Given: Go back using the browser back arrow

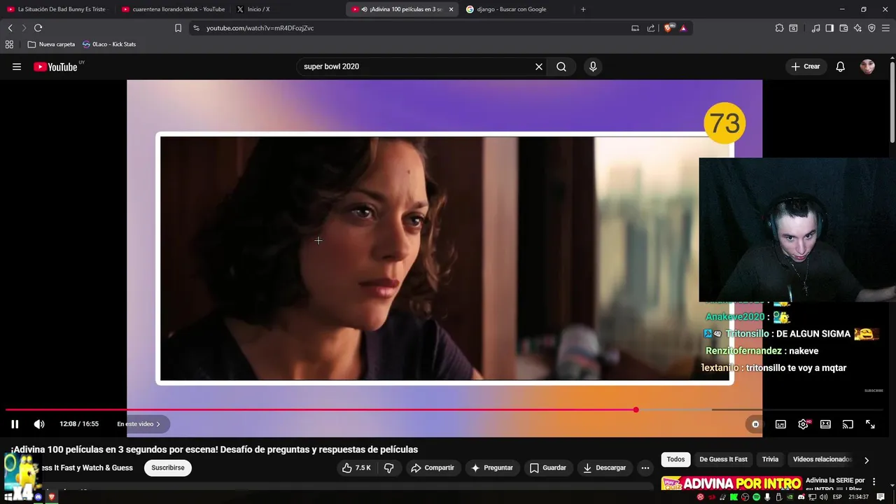Looking at the screenshot, I should coord(10,28).
